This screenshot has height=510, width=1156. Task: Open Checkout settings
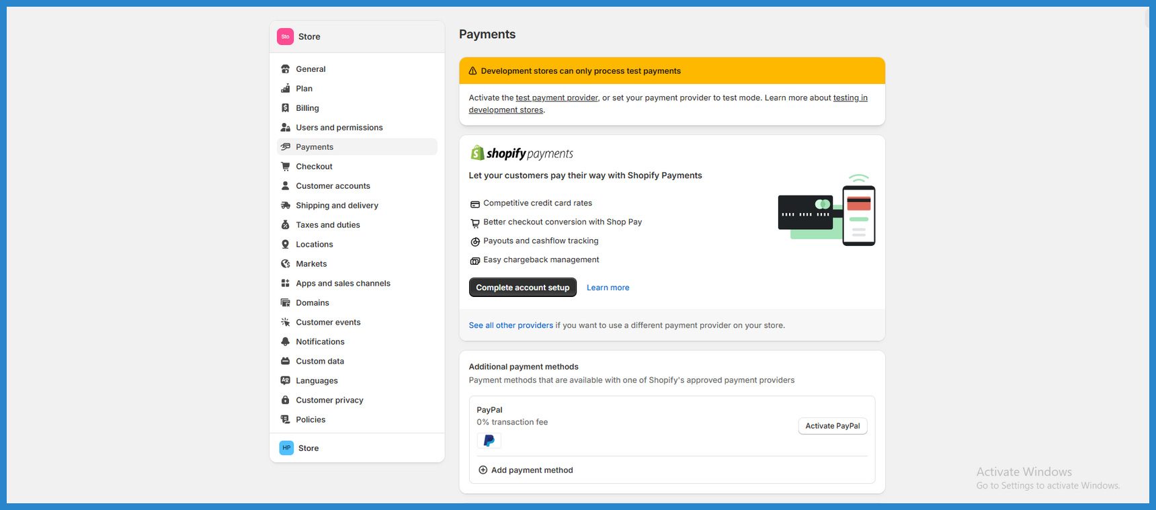[x=357, y=167]
